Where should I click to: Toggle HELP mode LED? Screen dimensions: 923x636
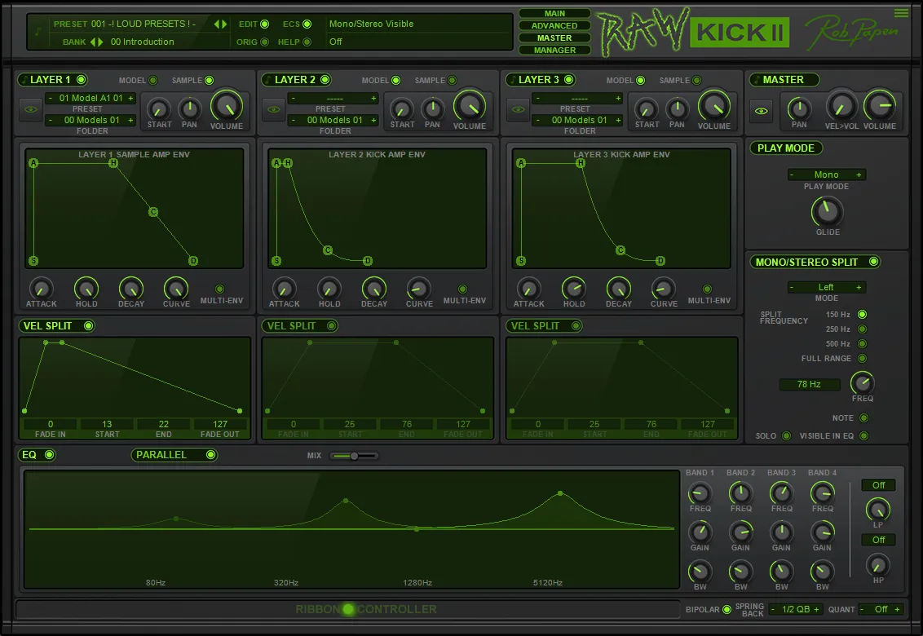pos(307,42)
